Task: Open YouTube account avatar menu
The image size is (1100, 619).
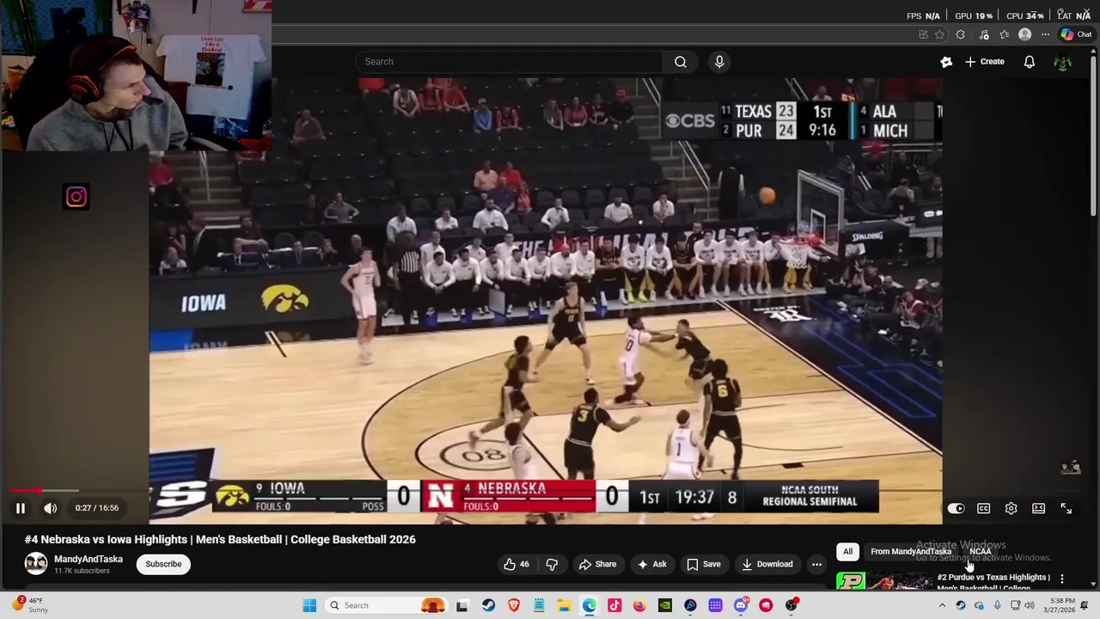Action: point(1063,62)
